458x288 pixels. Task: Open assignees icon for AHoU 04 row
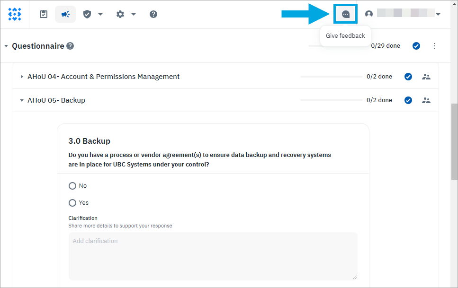point(426,77)
